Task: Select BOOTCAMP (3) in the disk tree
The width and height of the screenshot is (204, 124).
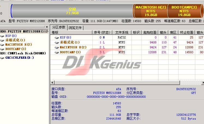Action: coord(16,49)
